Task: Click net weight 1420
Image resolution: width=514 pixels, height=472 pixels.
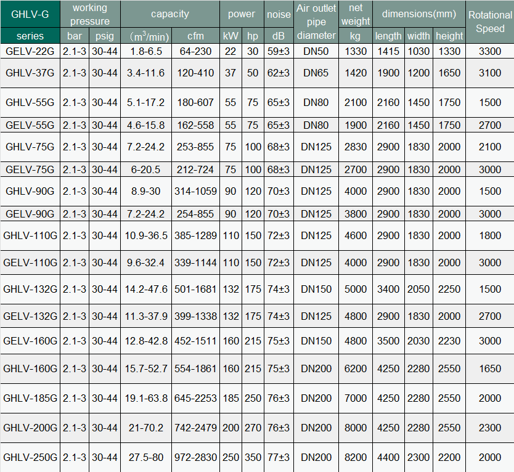Action: (x=356, y=73)
